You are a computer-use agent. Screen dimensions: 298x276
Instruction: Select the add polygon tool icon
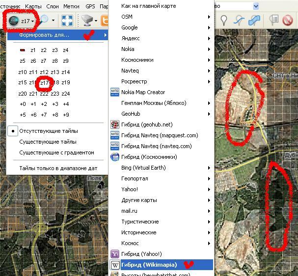tap(254, 20)
